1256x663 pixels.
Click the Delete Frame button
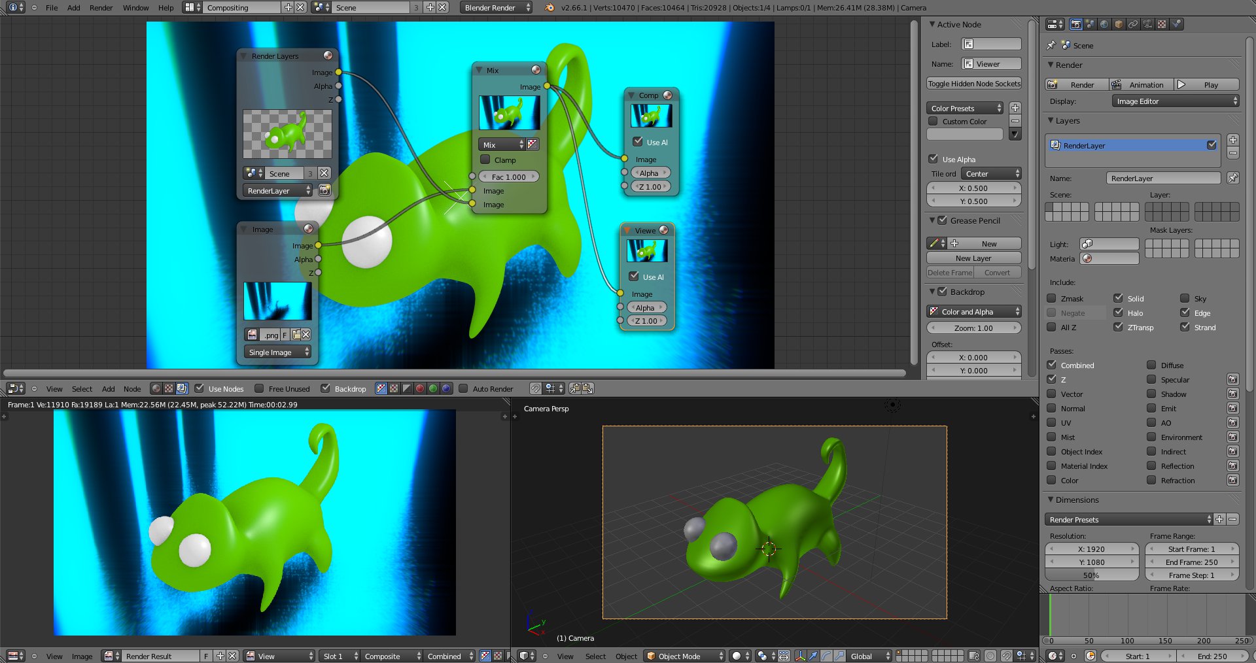coord(950,272)
